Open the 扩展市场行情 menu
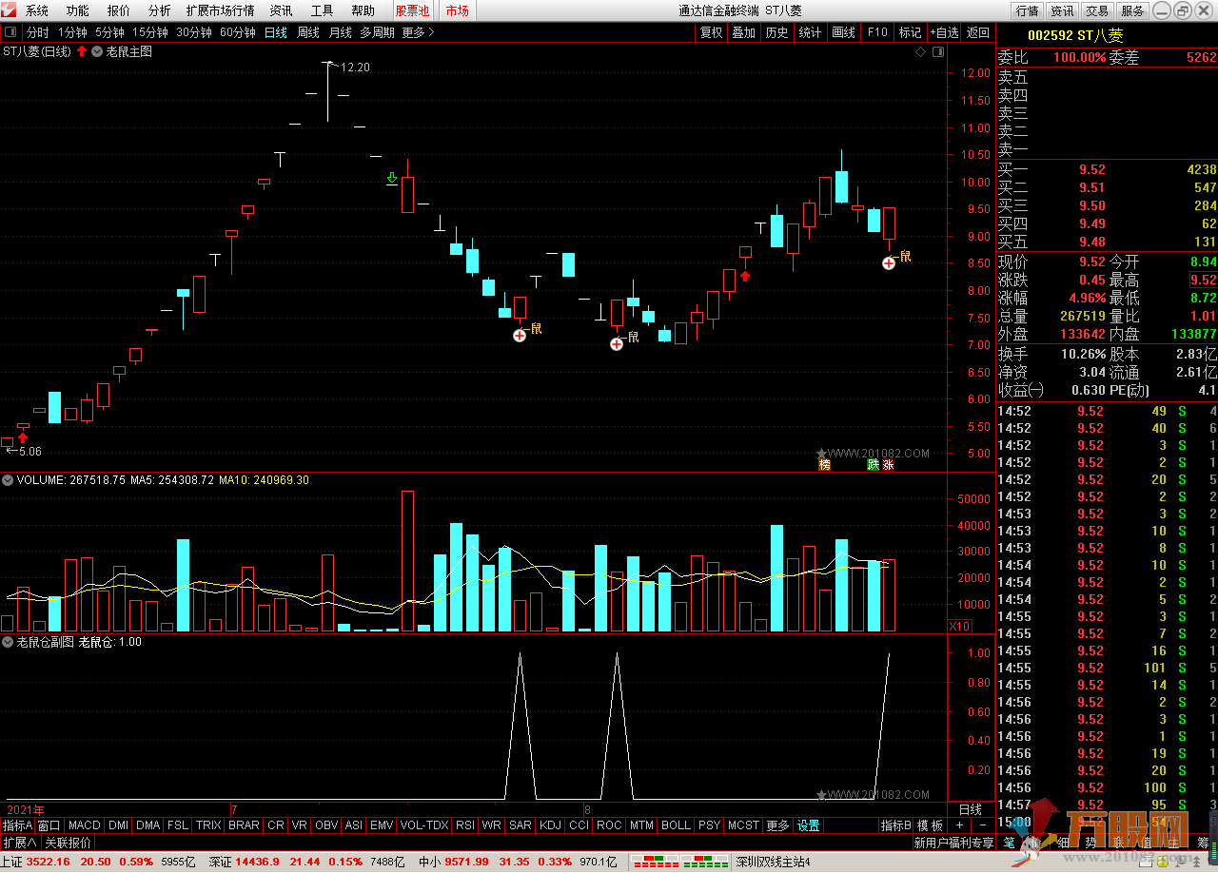 click(220, 10)
